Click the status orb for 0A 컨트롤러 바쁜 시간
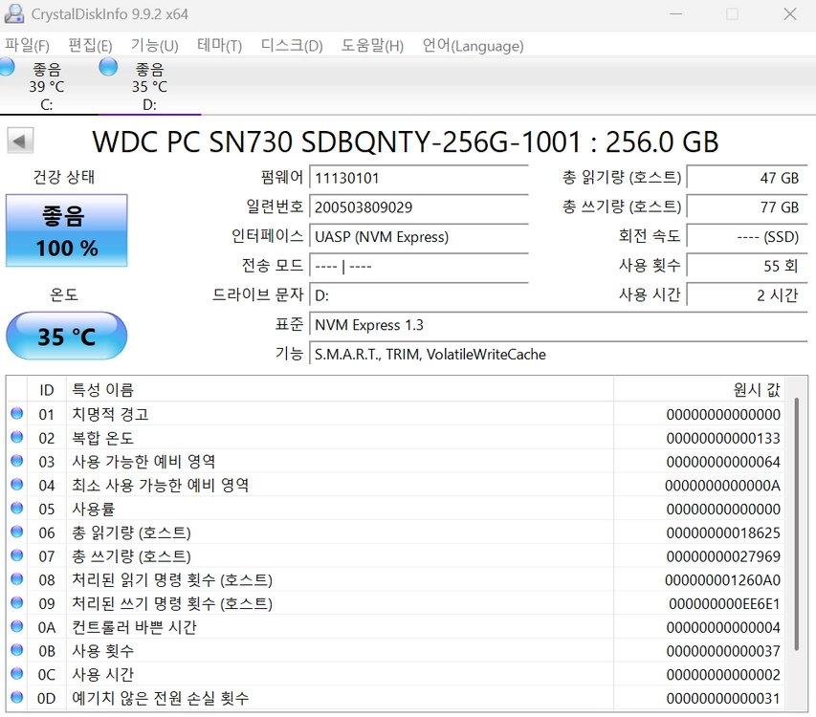Screen dimensions: 816x717 pyautogui.click(x=16, y=626)
